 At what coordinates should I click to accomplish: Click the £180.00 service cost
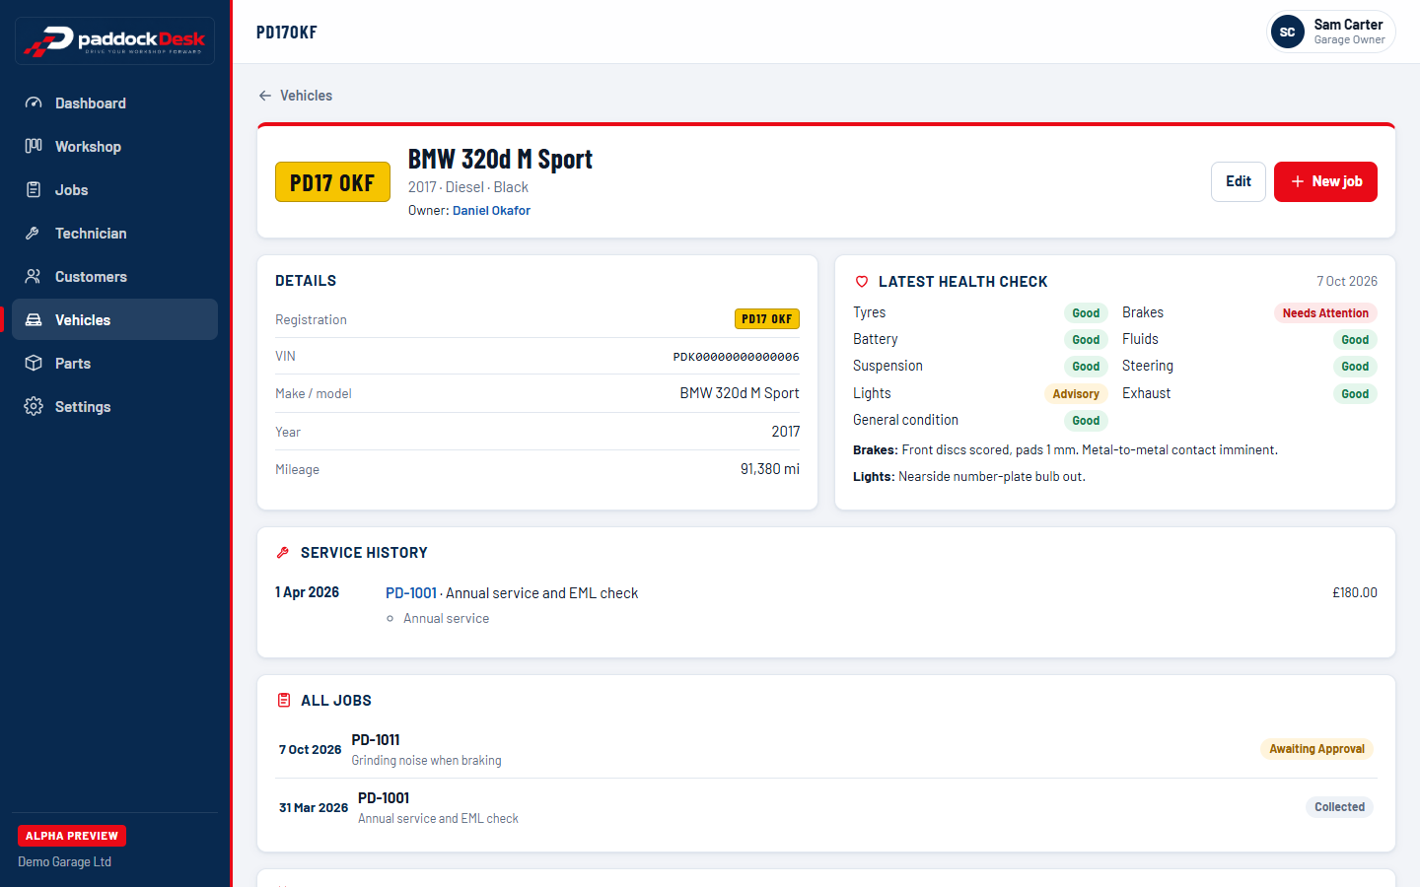pyautogui.click(x=1355, y=592)
